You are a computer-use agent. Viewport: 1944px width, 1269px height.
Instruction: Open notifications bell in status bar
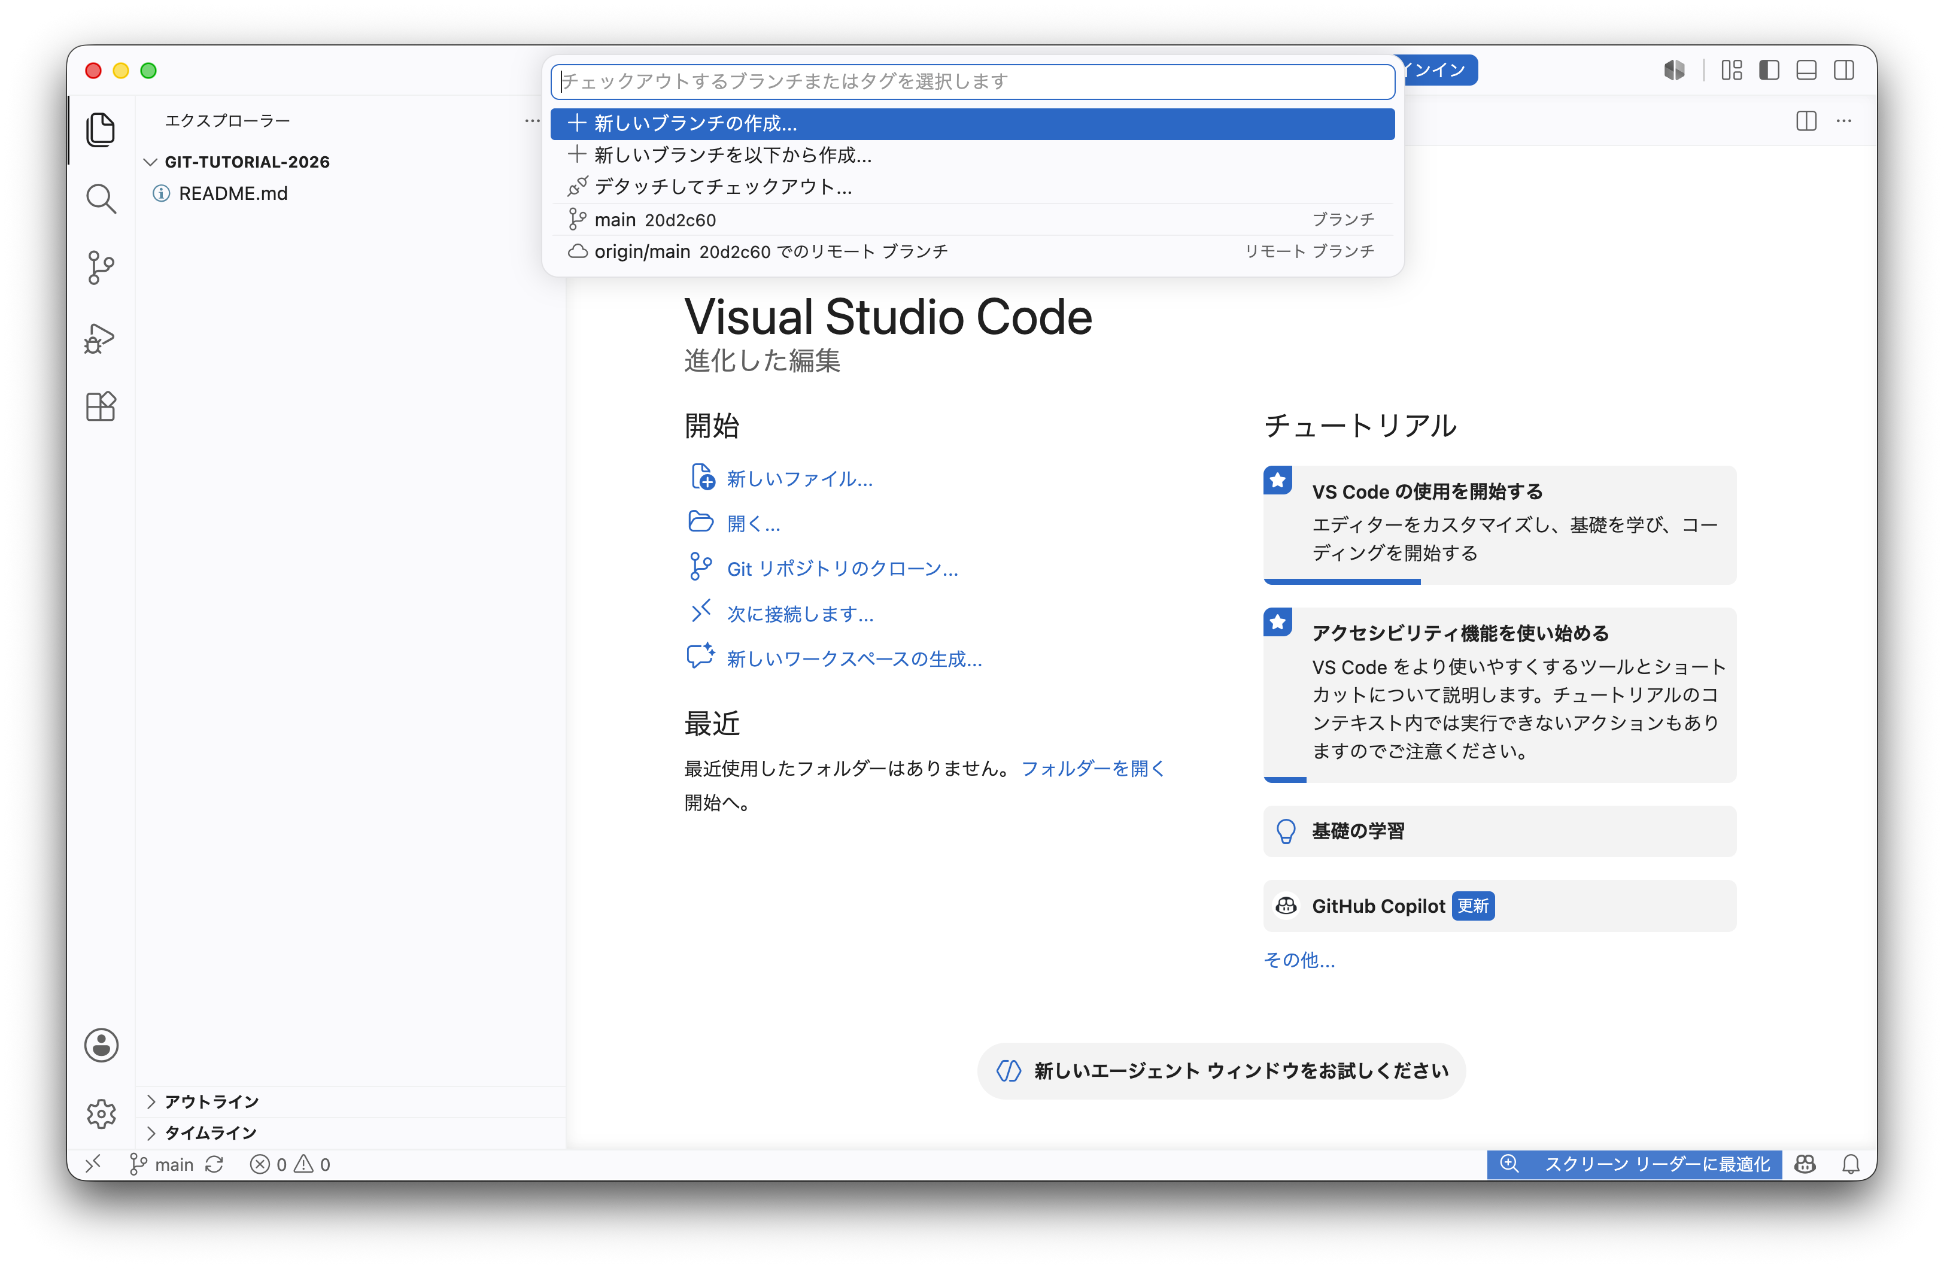pos(1852,1164)
